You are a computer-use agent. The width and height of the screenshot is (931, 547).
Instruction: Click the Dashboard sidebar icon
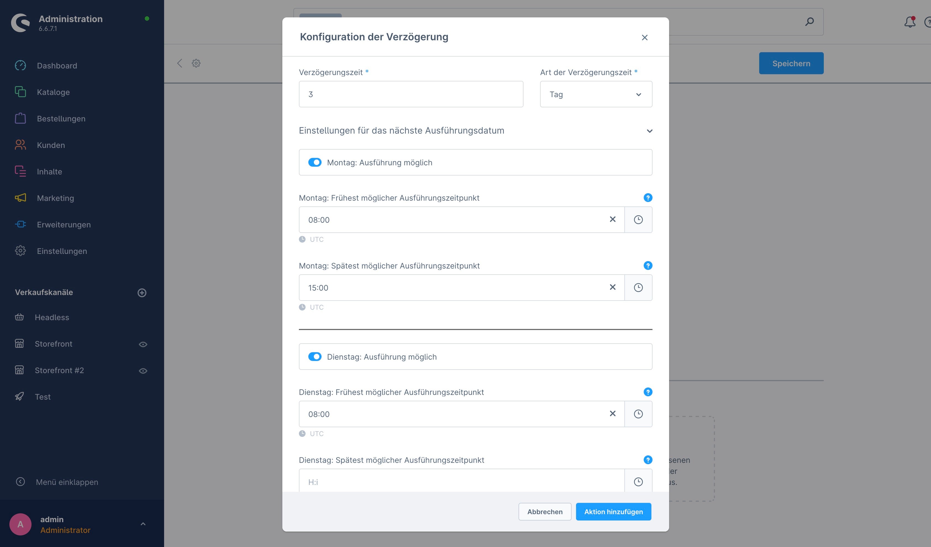pos(20,65)
